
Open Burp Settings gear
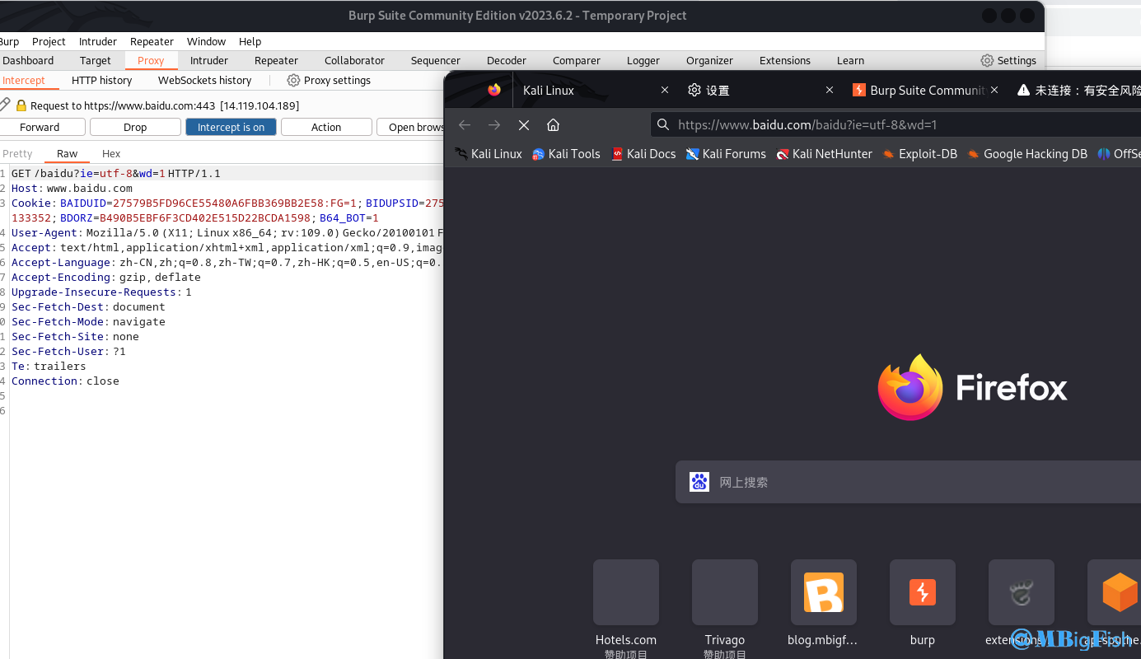(x=987, y=60)
